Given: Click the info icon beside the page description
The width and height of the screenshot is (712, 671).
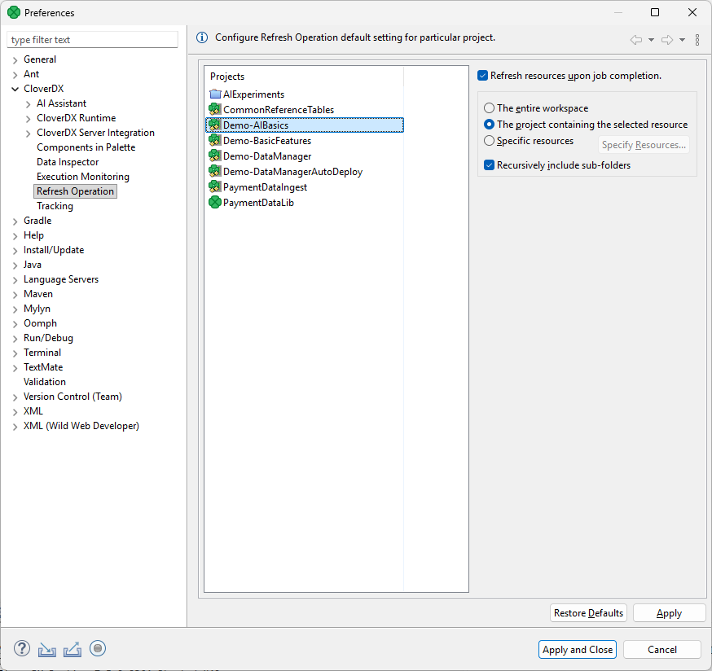Looking at the screenshot, I should click(x=202, y=37).
